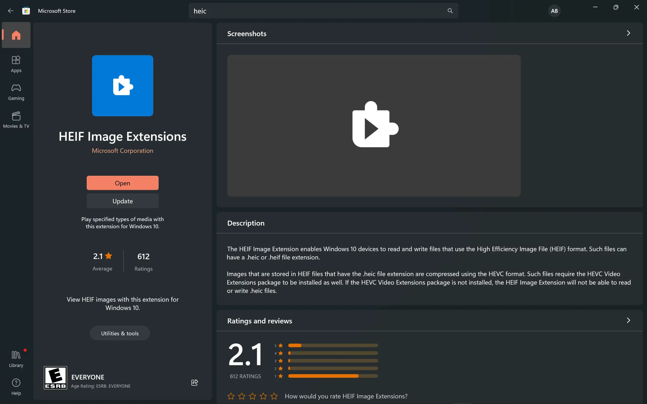The image size is (647, 404).
Task: Go to the Home sidebar icon
Action: (16, 35)
